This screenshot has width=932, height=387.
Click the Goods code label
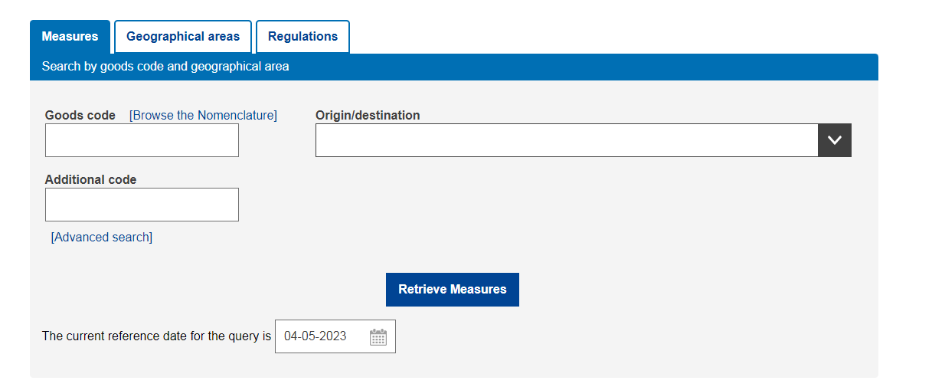click(x=80, y=116)
